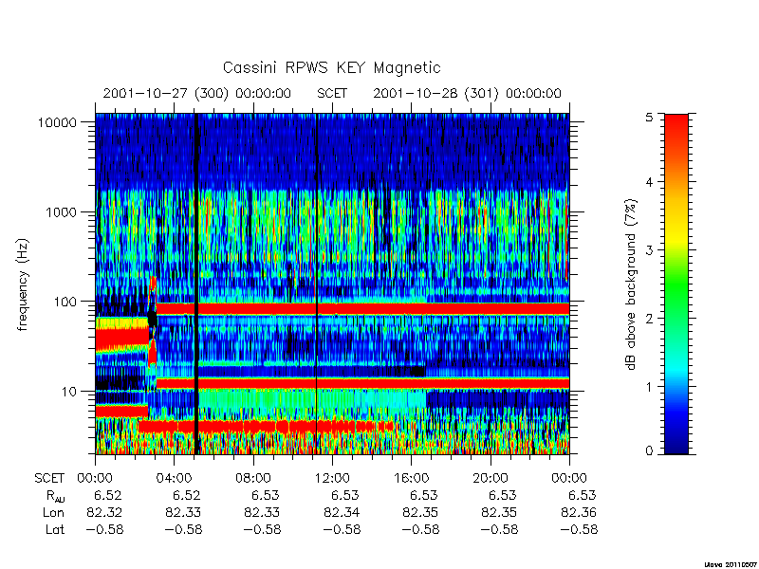Click the 100 frequency axis tick label
The width and height of the screenshot is (759, 569).
[65, 302]
